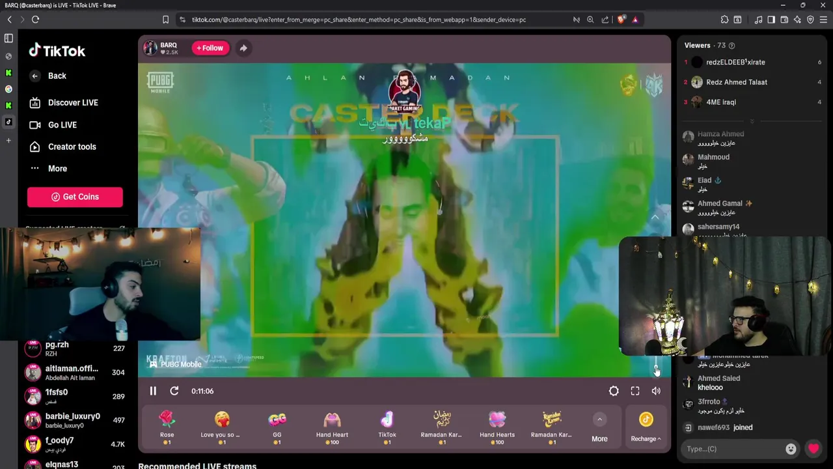
Task: Send the Hand Hearts pink gift
Action: (497, 427)
